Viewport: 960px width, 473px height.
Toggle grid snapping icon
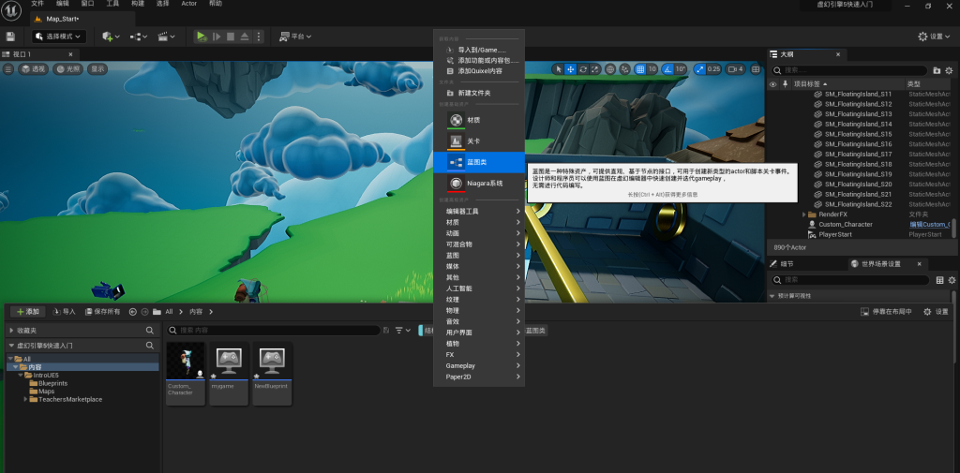(639, 69)
